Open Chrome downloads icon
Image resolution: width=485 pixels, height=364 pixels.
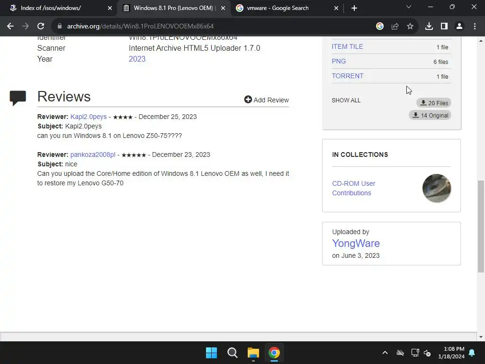pos(429,27)
